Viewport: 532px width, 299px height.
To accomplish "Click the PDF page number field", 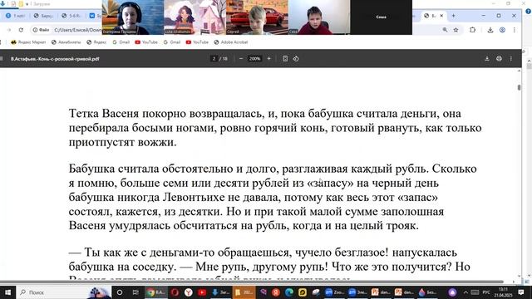I will pyautogui.click(x=214, y=59).
